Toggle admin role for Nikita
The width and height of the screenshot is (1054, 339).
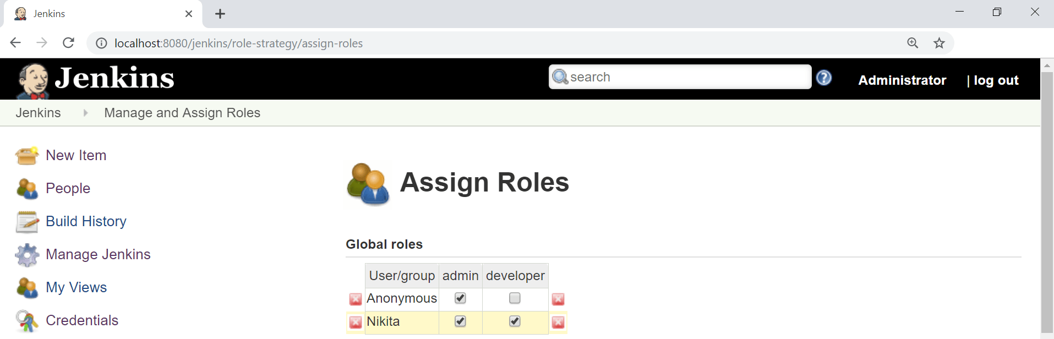point(460,321)
